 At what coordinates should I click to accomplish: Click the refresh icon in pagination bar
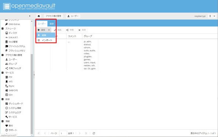94,133
